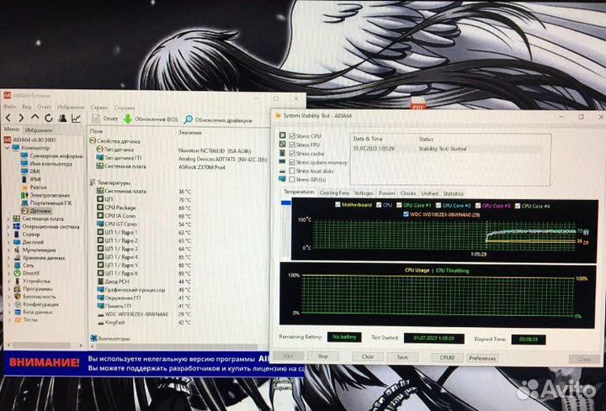
Task: Click the user icon in AIDA64 toolbar
Action: point(61,119)
